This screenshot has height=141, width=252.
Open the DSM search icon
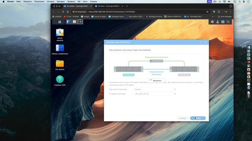(x=228, y=22)
